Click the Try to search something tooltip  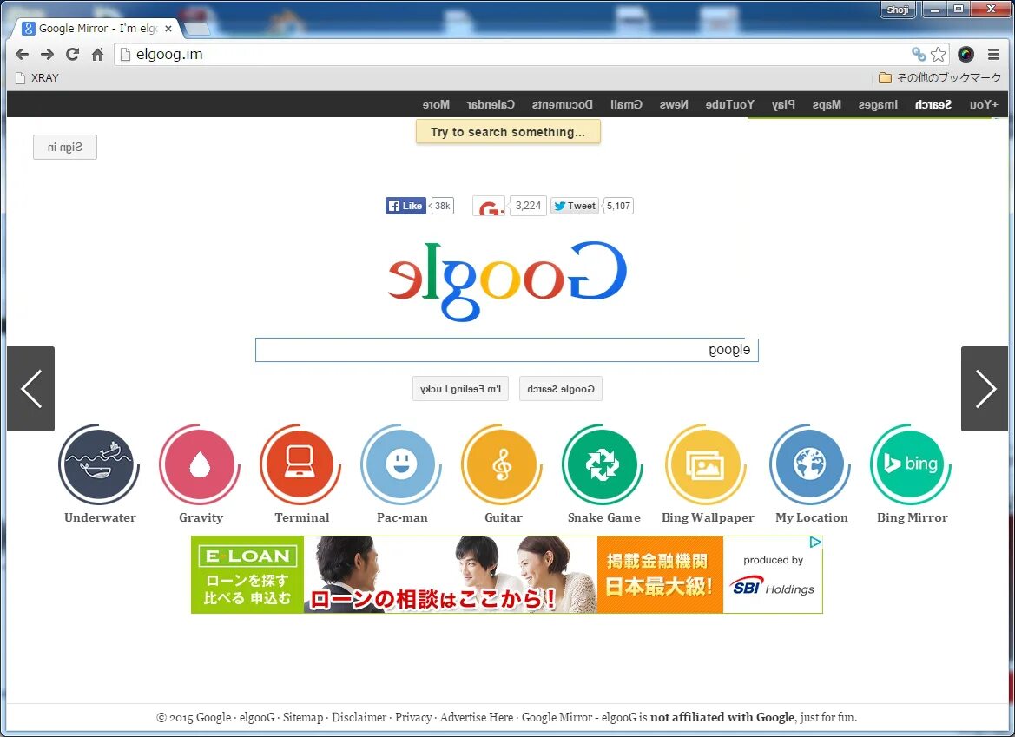point(508,132)
